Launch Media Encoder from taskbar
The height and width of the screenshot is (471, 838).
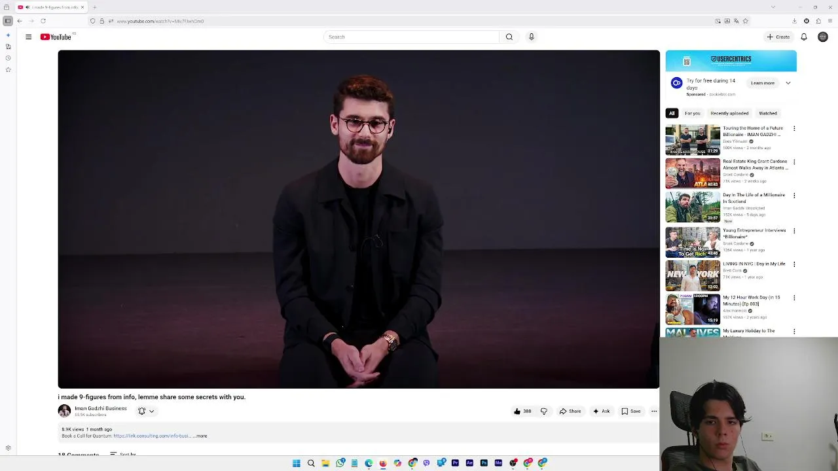pyautogui.click(x=498, y=463)
